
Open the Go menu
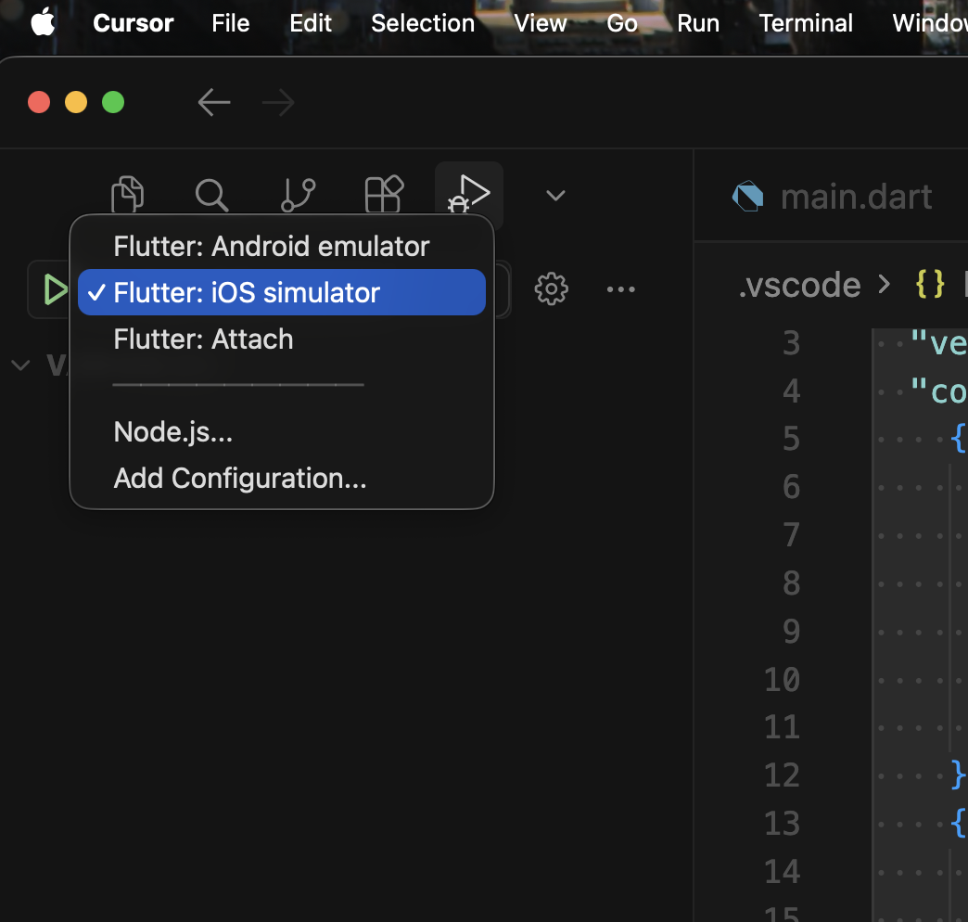(x=621, y=23)
